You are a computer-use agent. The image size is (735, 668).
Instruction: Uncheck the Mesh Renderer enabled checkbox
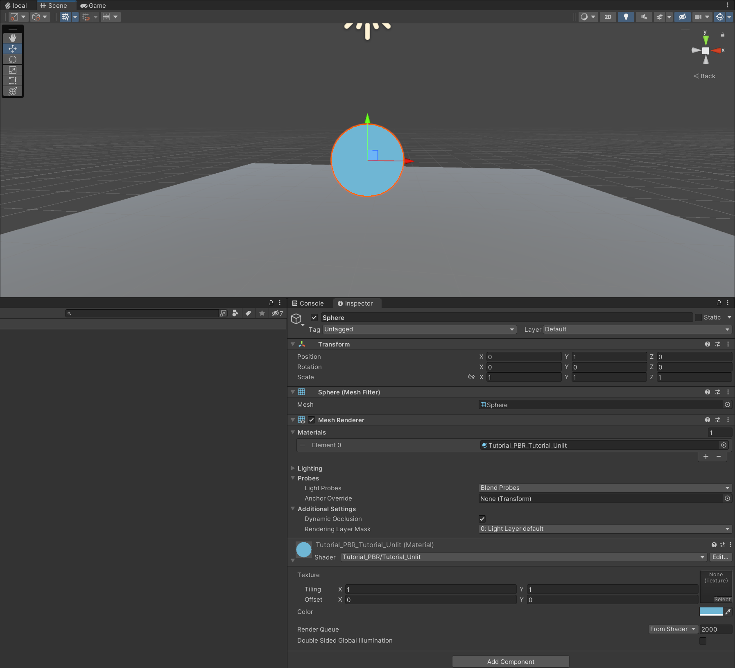[312, 420]
